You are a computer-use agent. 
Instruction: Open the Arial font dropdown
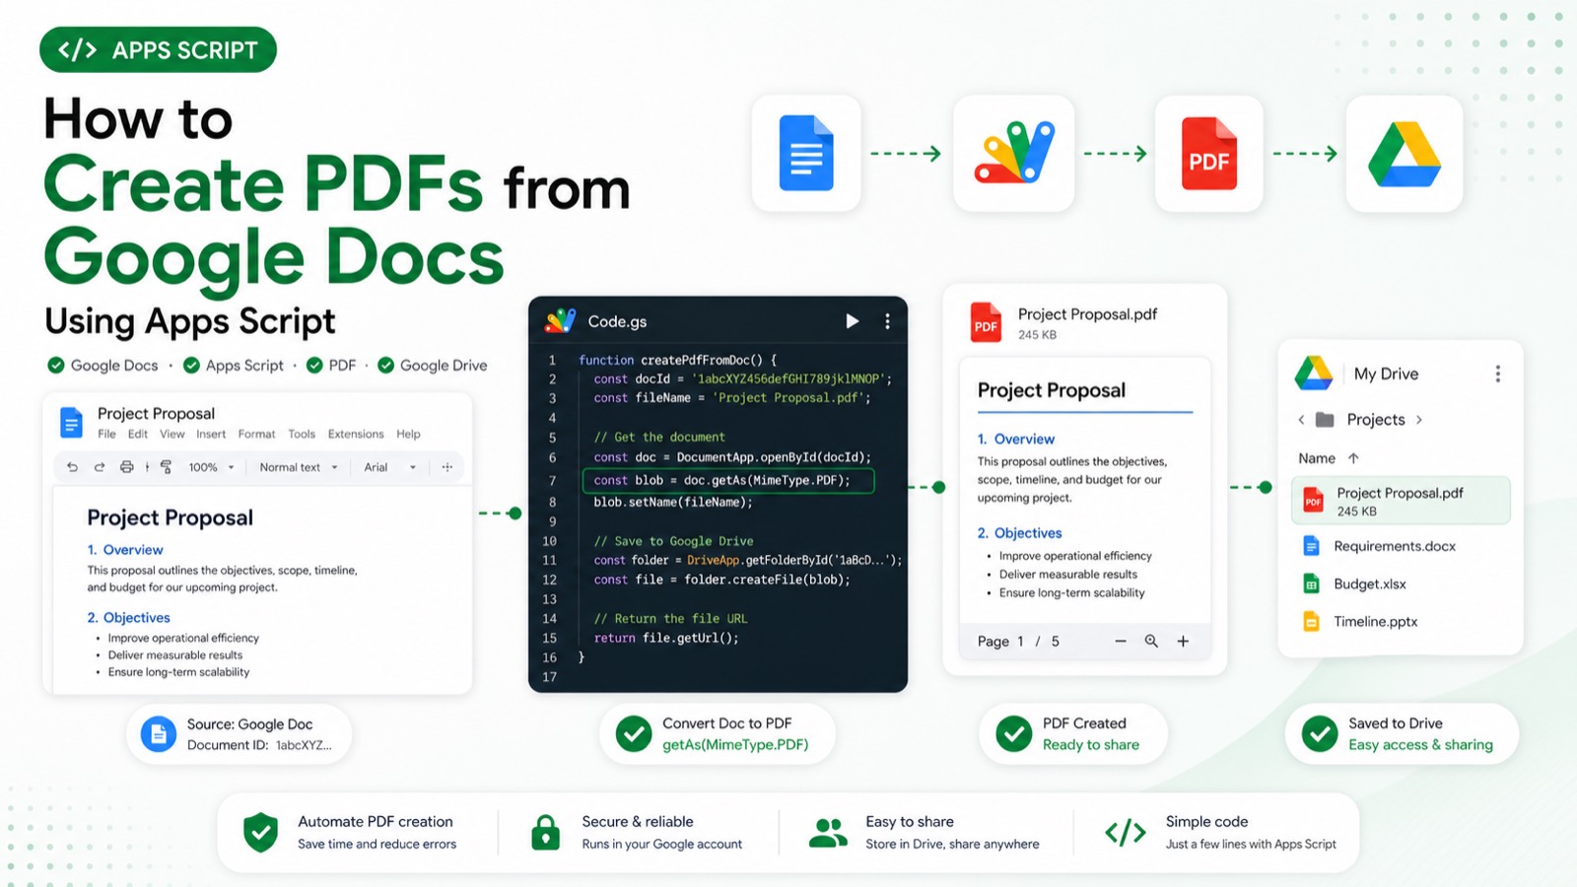tap(389, 467)
